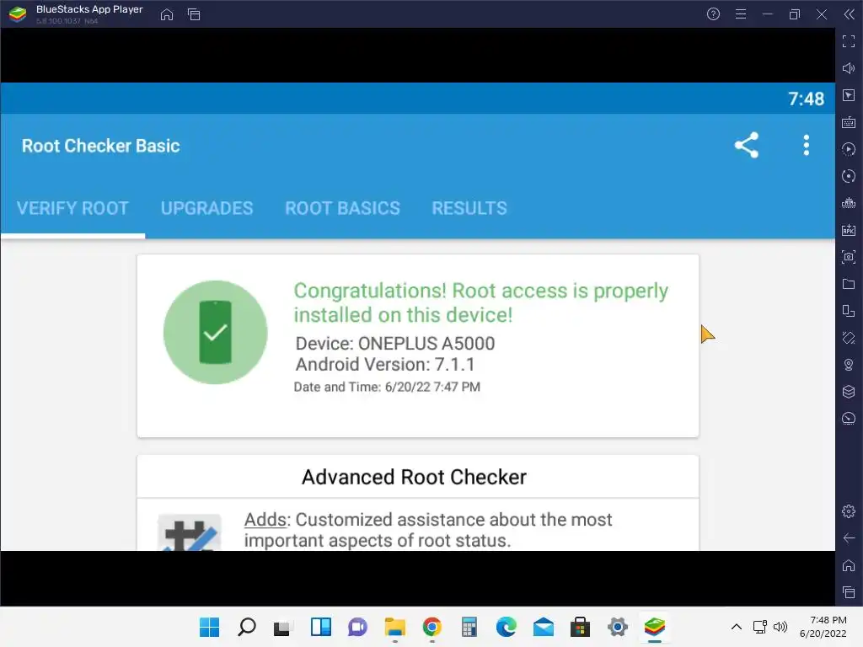Open multi-instance manager layers icon
The height and width of the screenshot is (647, 863).
pos(849,392)
